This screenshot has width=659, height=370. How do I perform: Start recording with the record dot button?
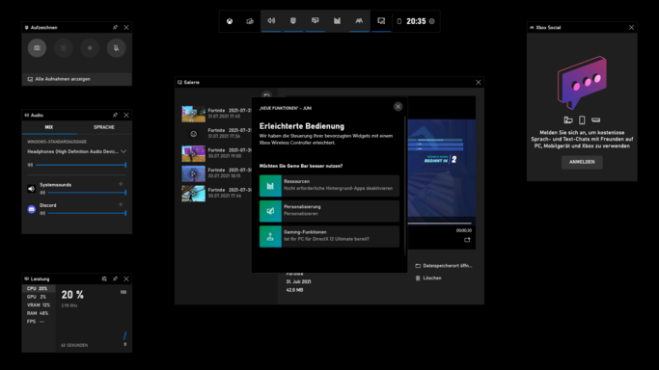90,48
